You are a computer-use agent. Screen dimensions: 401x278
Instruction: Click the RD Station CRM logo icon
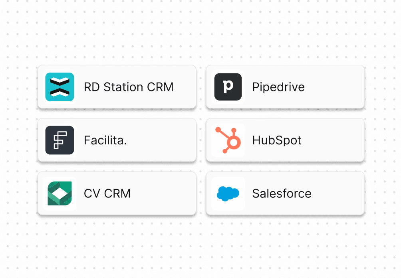(x=60, y=87)
